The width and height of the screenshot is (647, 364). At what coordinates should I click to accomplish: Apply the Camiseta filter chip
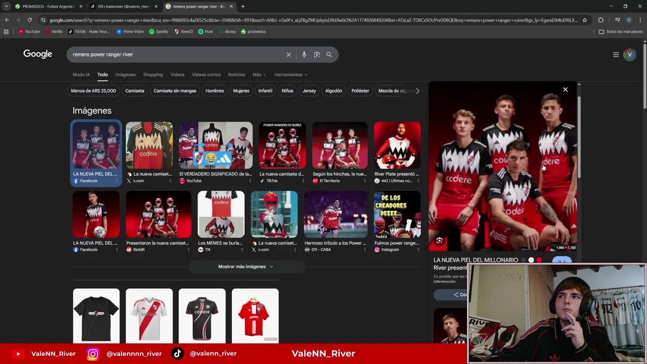tap(134, 91)
